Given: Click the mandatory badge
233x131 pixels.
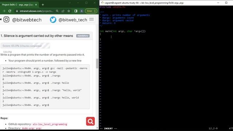Looking at the screenshot, I should 83,36.
